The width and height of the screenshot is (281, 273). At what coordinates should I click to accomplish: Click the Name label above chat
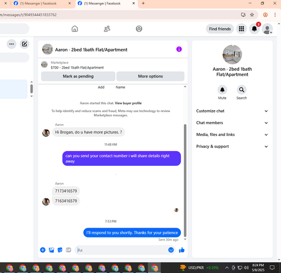120,87
